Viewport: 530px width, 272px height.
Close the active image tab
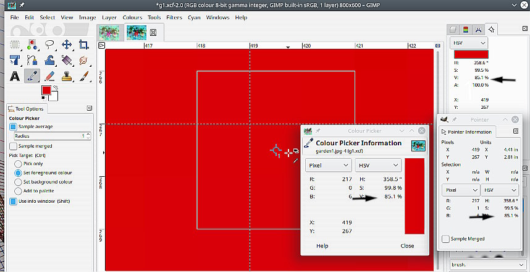point(153,33)
